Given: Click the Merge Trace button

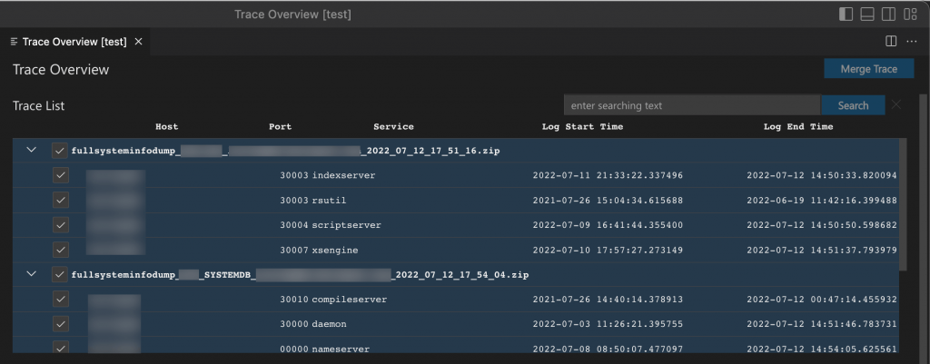Looking at the screenshot, I should point(869,69).
